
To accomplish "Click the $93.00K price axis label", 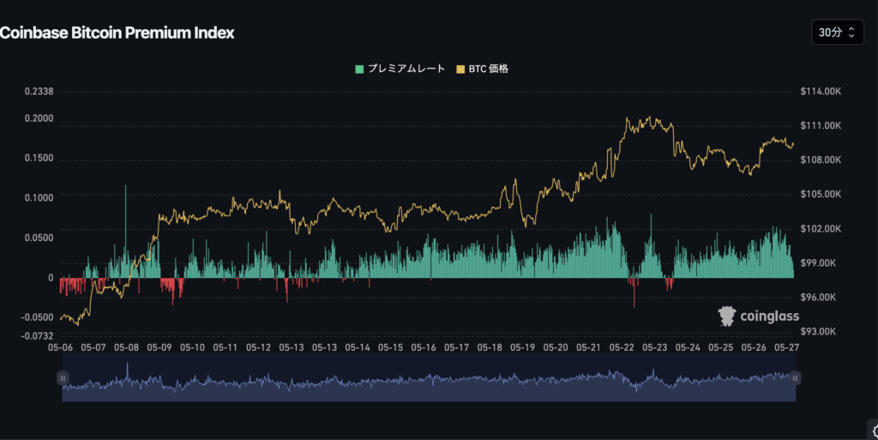I will click(x=818, y=331).
